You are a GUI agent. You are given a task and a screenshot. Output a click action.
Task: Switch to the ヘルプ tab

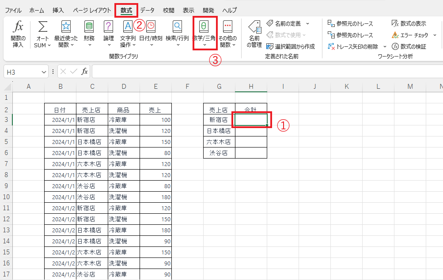point(229,11)
